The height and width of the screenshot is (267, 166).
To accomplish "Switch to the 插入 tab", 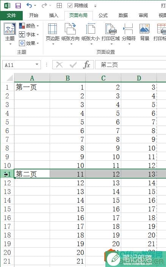I will coord(54,16).
